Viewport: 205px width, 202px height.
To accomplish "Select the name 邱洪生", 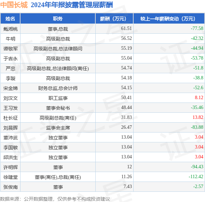I will [x=11, y=158].
